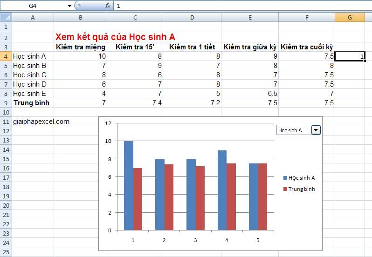Select the red title cell in row 2
Viewport: 372px width, 257px height.
(x=115, y=37)
